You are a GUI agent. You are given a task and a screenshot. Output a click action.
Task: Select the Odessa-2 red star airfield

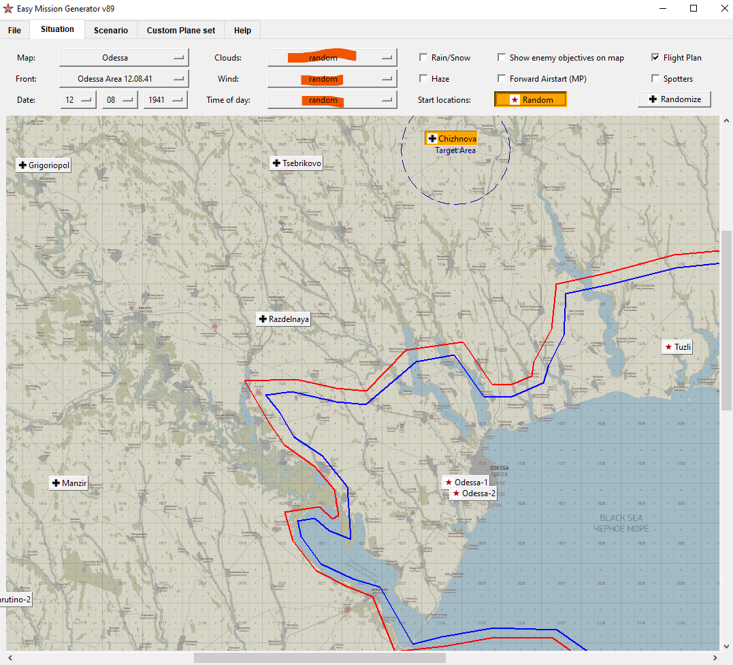474,493
